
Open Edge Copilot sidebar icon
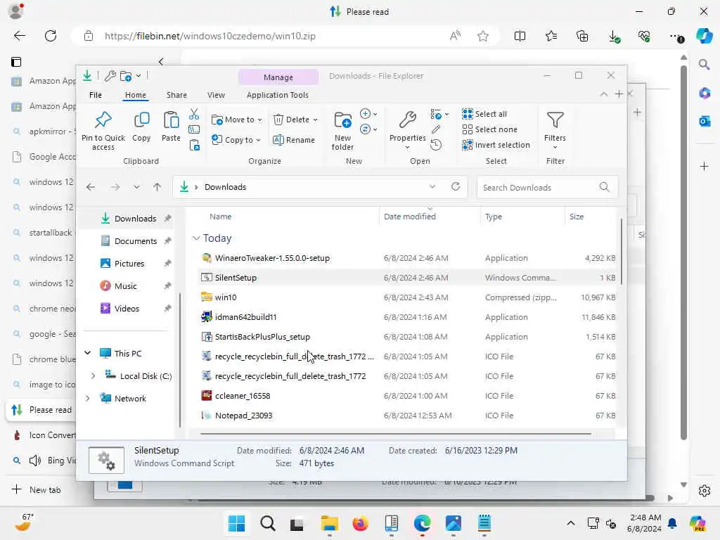click(x=705, y=36)
